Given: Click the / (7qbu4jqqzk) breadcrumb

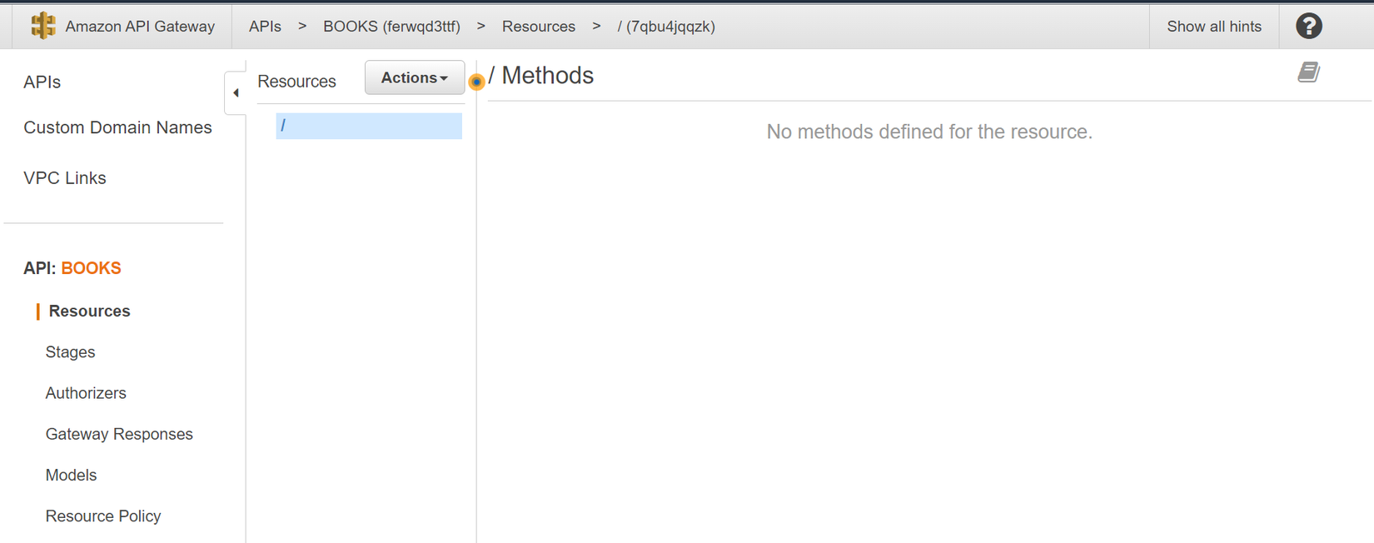Looking at the screenshot, I should tap(666, 26).
